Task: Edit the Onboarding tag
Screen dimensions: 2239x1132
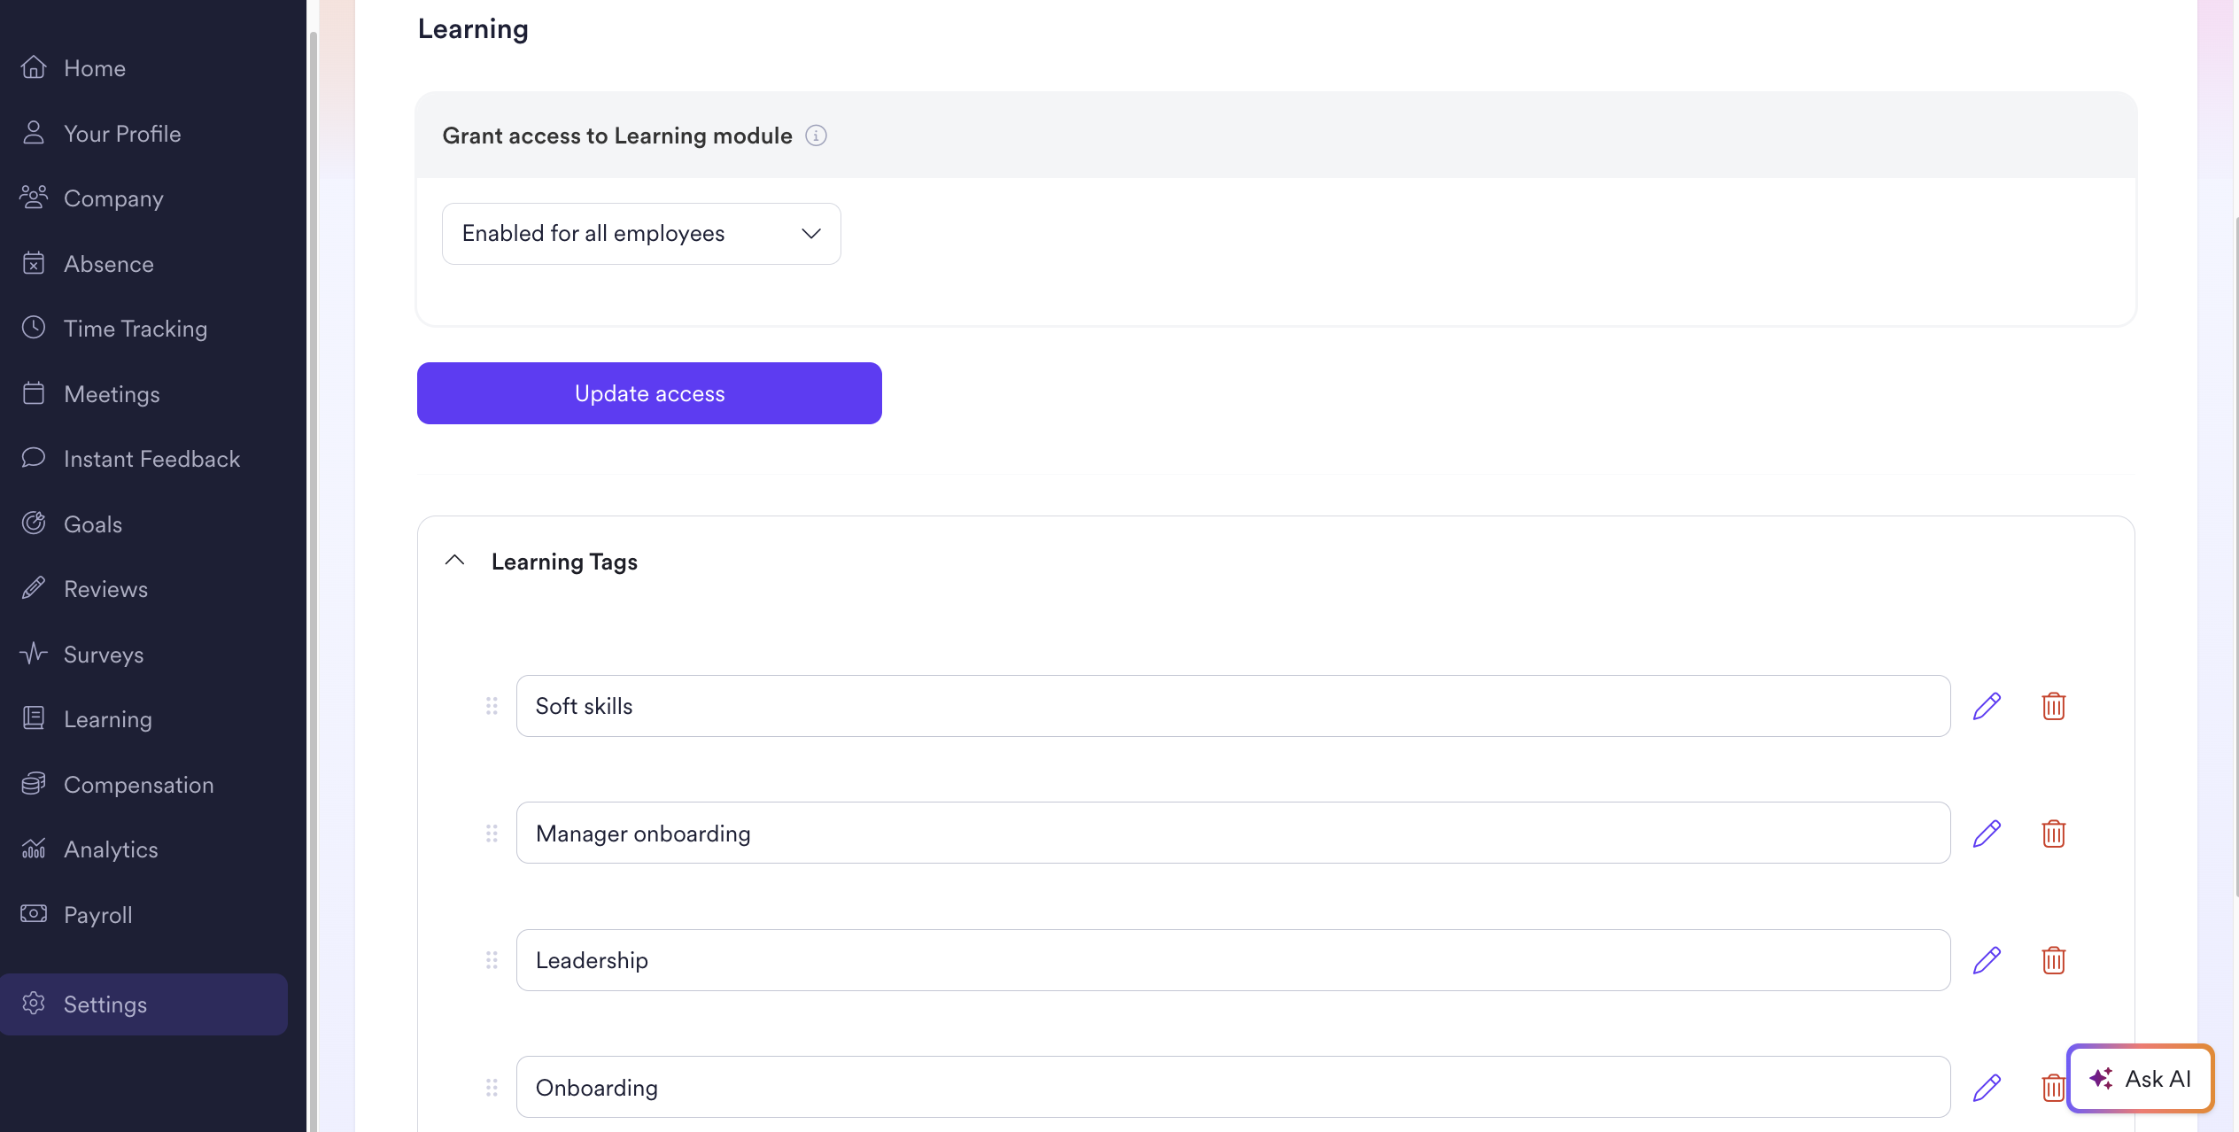Action: point(1987,1088)
